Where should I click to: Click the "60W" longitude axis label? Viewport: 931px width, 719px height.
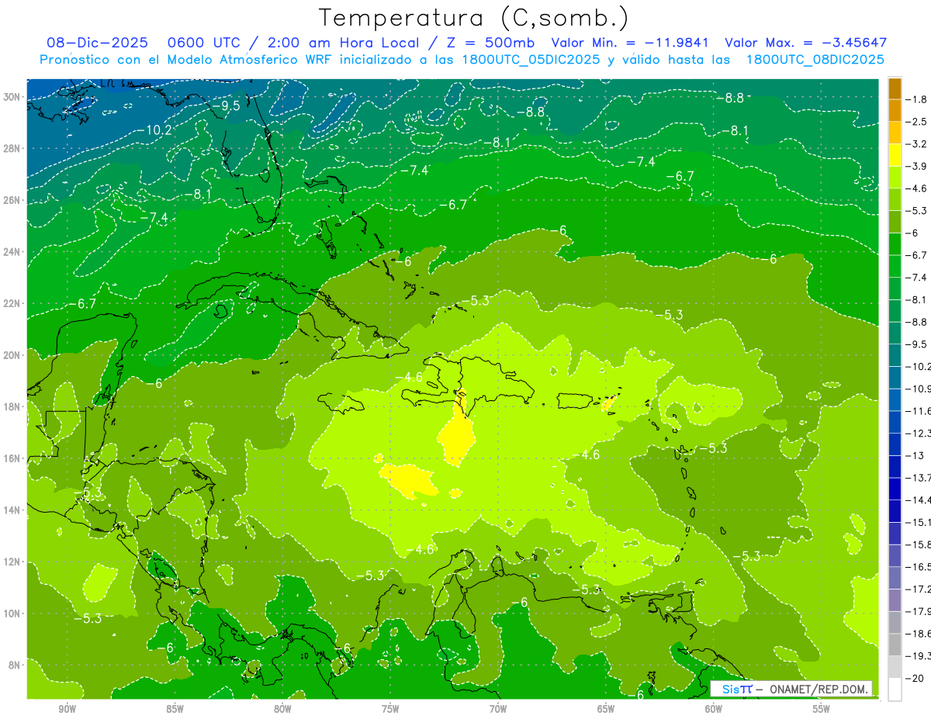(714, 710)
